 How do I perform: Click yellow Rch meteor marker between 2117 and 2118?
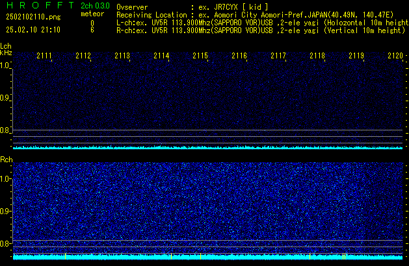click(x=310, y=256)
